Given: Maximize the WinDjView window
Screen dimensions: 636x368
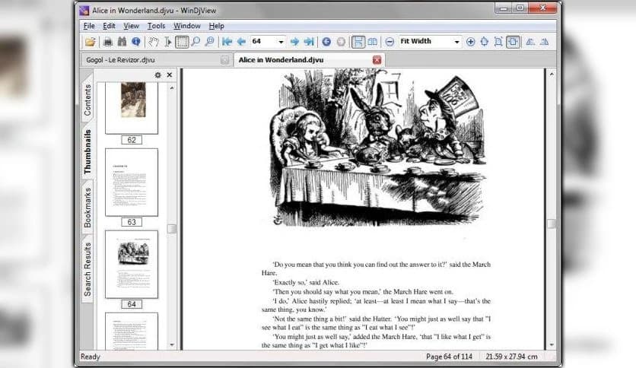Looking at the screenshot, I should click(520, 8).
